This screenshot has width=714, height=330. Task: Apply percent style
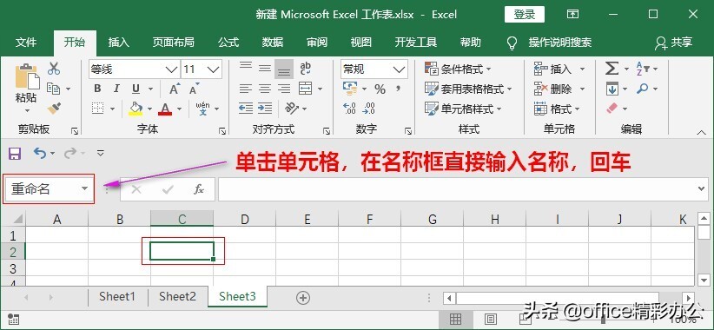point(380,89)
